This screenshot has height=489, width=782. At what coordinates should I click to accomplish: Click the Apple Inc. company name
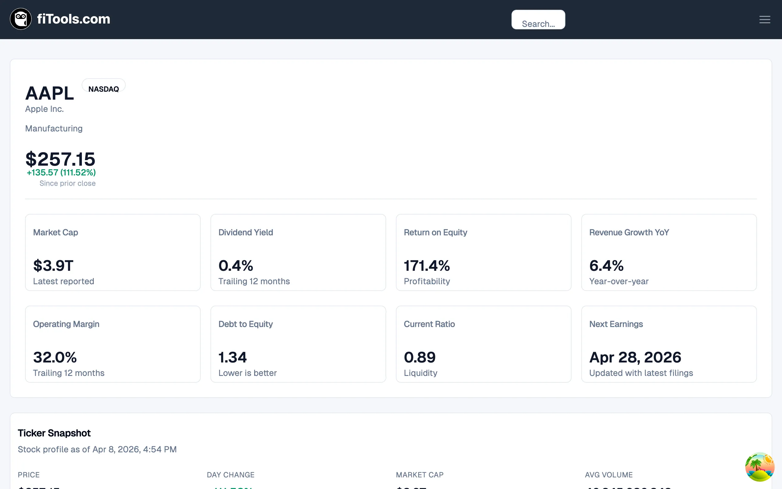[x=44, y=109]
